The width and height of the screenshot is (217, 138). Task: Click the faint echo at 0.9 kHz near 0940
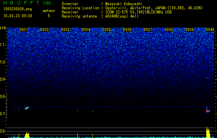(x=208, y=78)
